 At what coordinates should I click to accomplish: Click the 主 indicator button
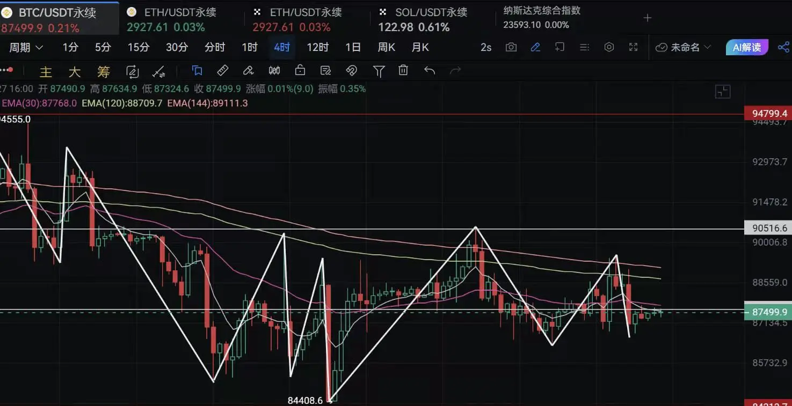pos(46,71)
